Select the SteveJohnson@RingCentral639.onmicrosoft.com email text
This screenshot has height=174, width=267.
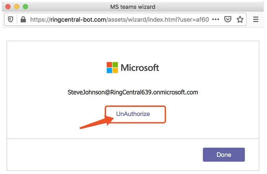click(133, 92)
